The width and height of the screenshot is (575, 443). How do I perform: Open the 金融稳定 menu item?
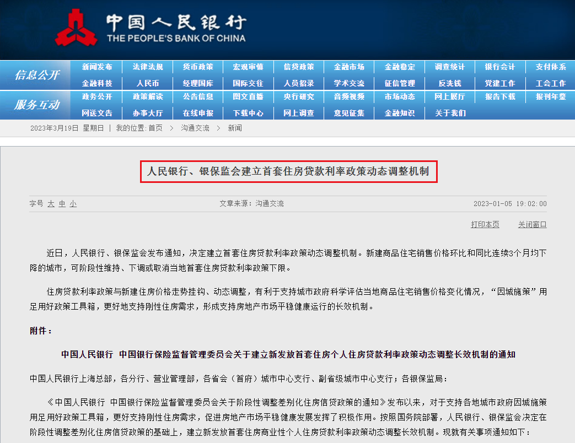point(399,67)
